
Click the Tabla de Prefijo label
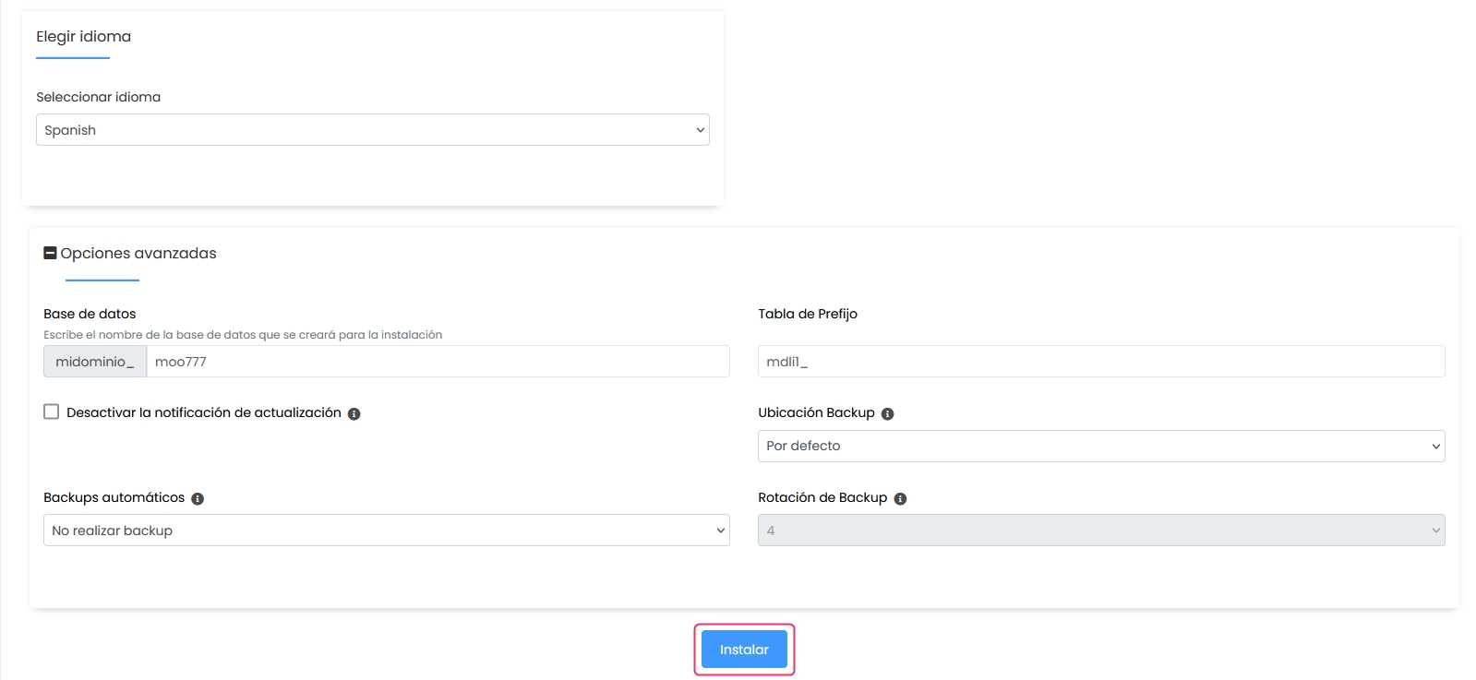point(808,314)
